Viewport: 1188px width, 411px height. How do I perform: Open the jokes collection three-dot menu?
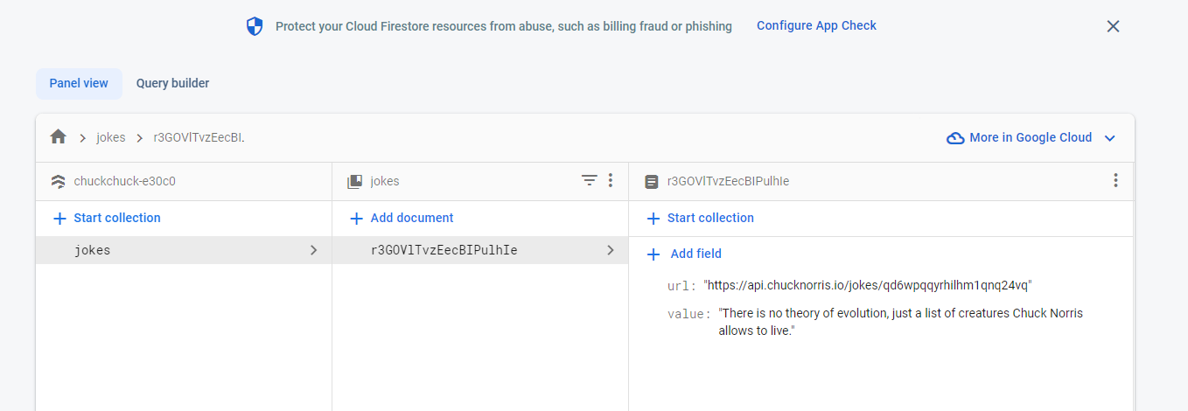click(610, 181)
